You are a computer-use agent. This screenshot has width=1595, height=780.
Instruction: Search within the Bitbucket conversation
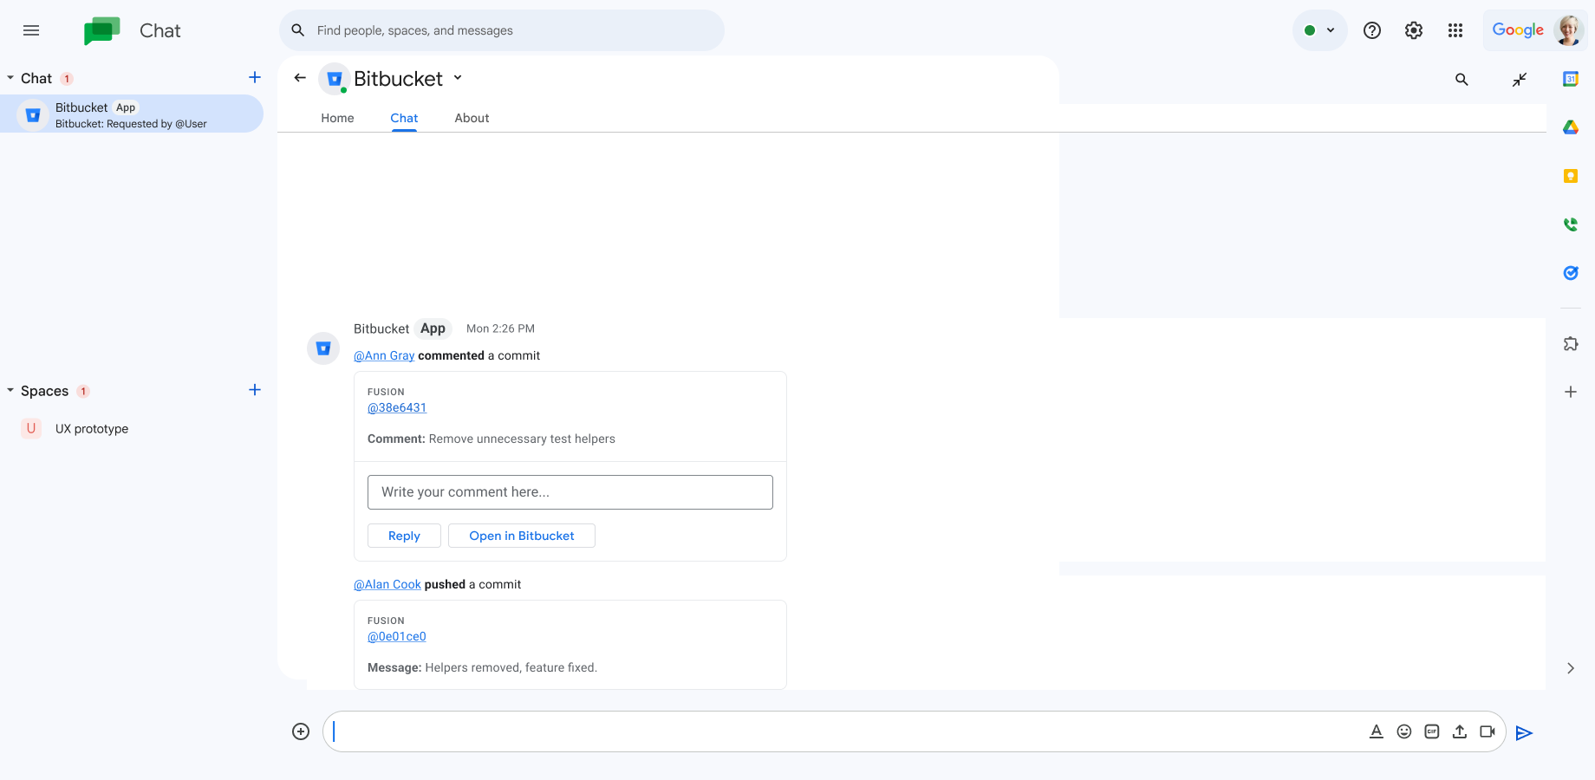tap(1462, 80)
